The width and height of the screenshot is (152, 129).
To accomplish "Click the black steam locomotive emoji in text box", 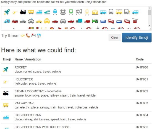I will point(23,12).
